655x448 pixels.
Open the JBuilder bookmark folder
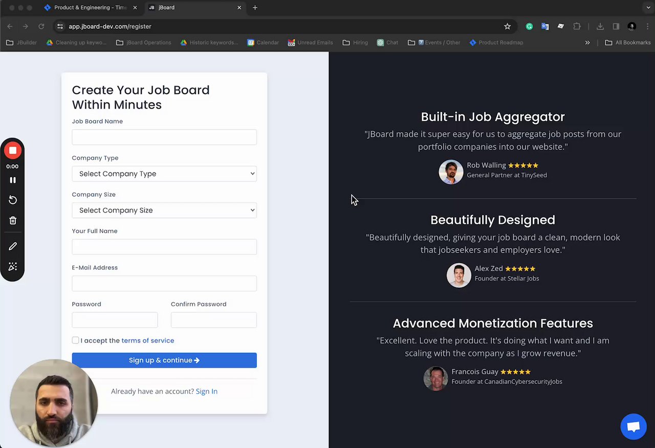coord(21,42)
